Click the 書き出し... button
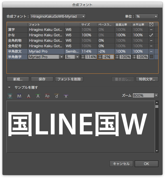The width and height of the screenshot is (165, 178). coord(123,79)
